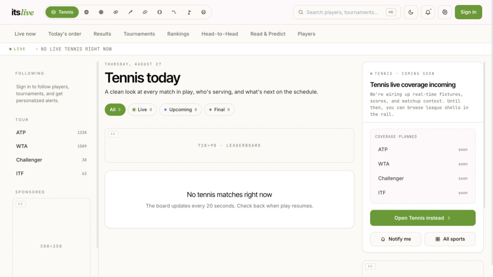Filter matches by Final
Image resolution: width=493 pixels, height=277 pixels.
[219, 110]
